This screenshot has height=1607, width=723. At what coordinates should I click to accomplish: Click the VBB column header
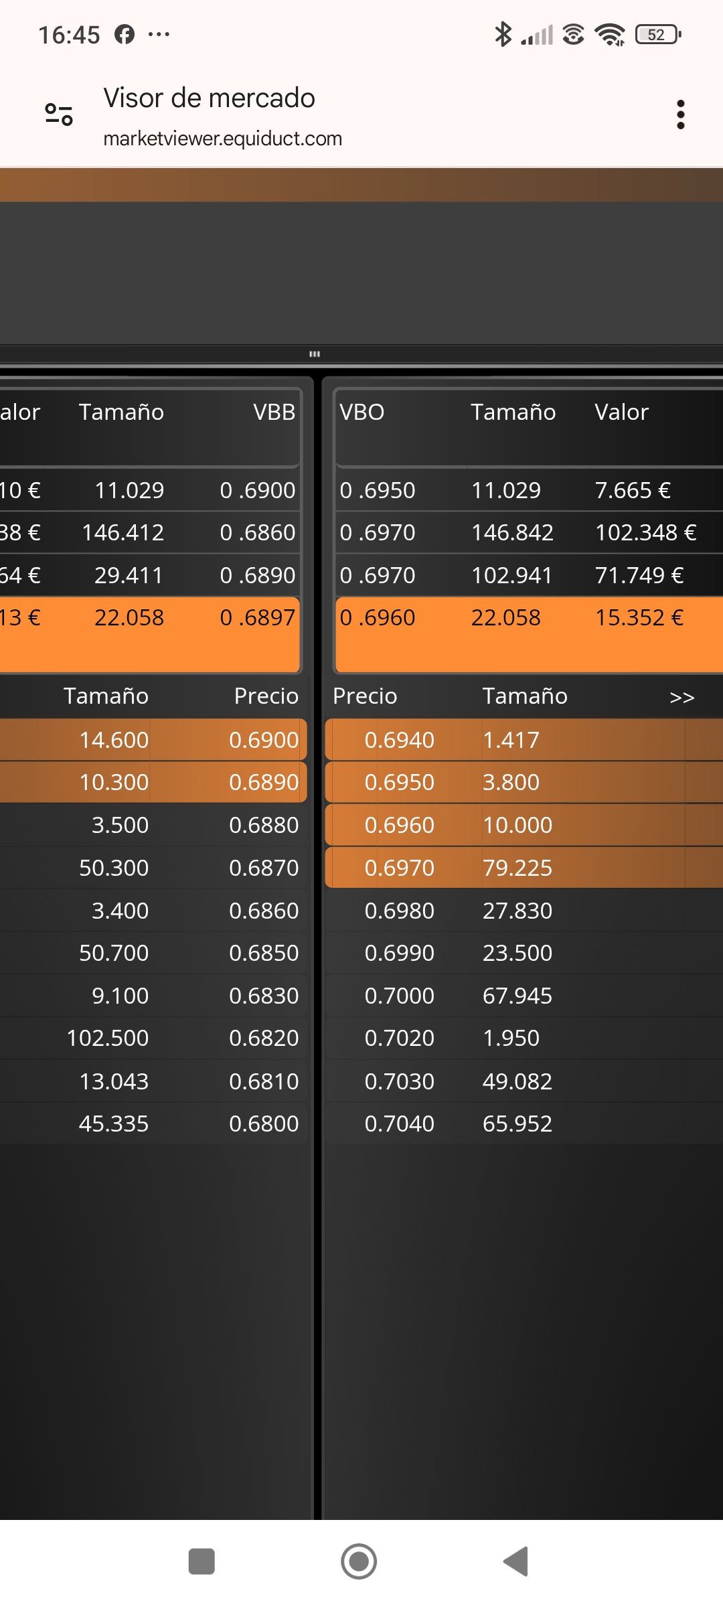(274, 412)
